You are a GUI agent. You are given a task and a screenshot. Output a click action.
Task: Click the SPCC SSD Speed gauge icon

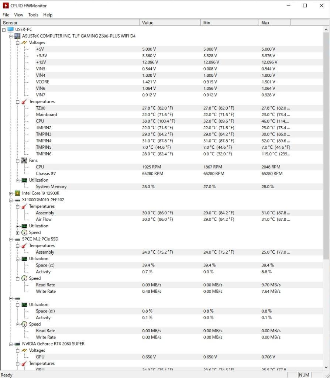[x=24, y=278]
